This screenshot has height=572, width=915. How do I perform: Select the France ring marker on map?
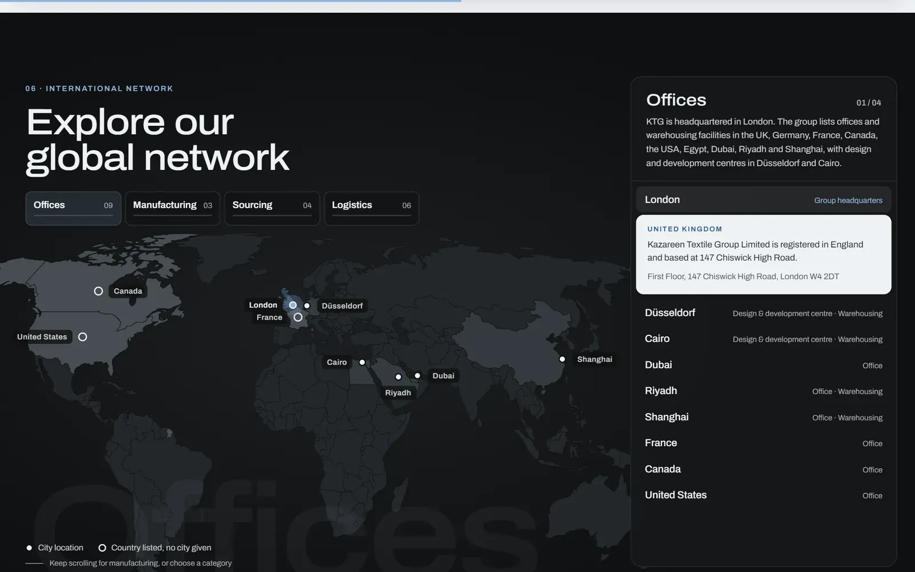pos(298,317)
